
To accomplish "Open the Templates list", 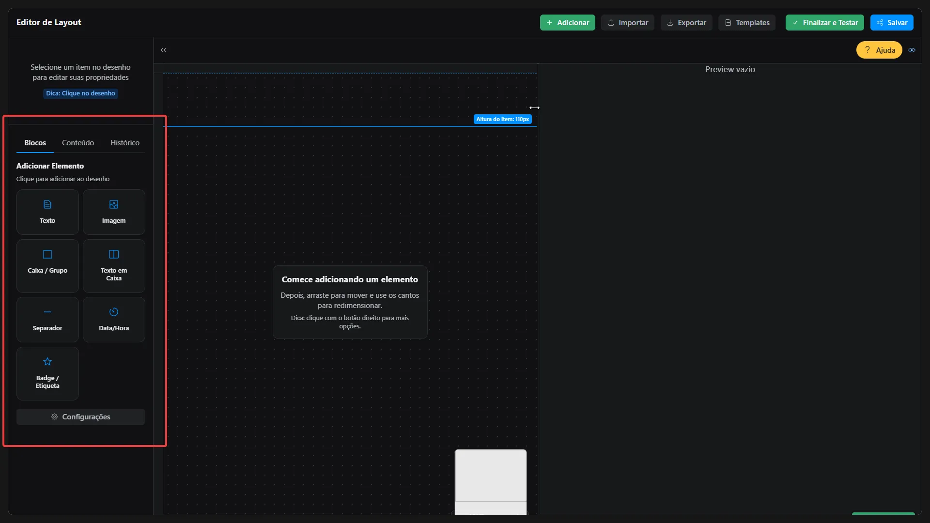I will [x=747, y=23].
